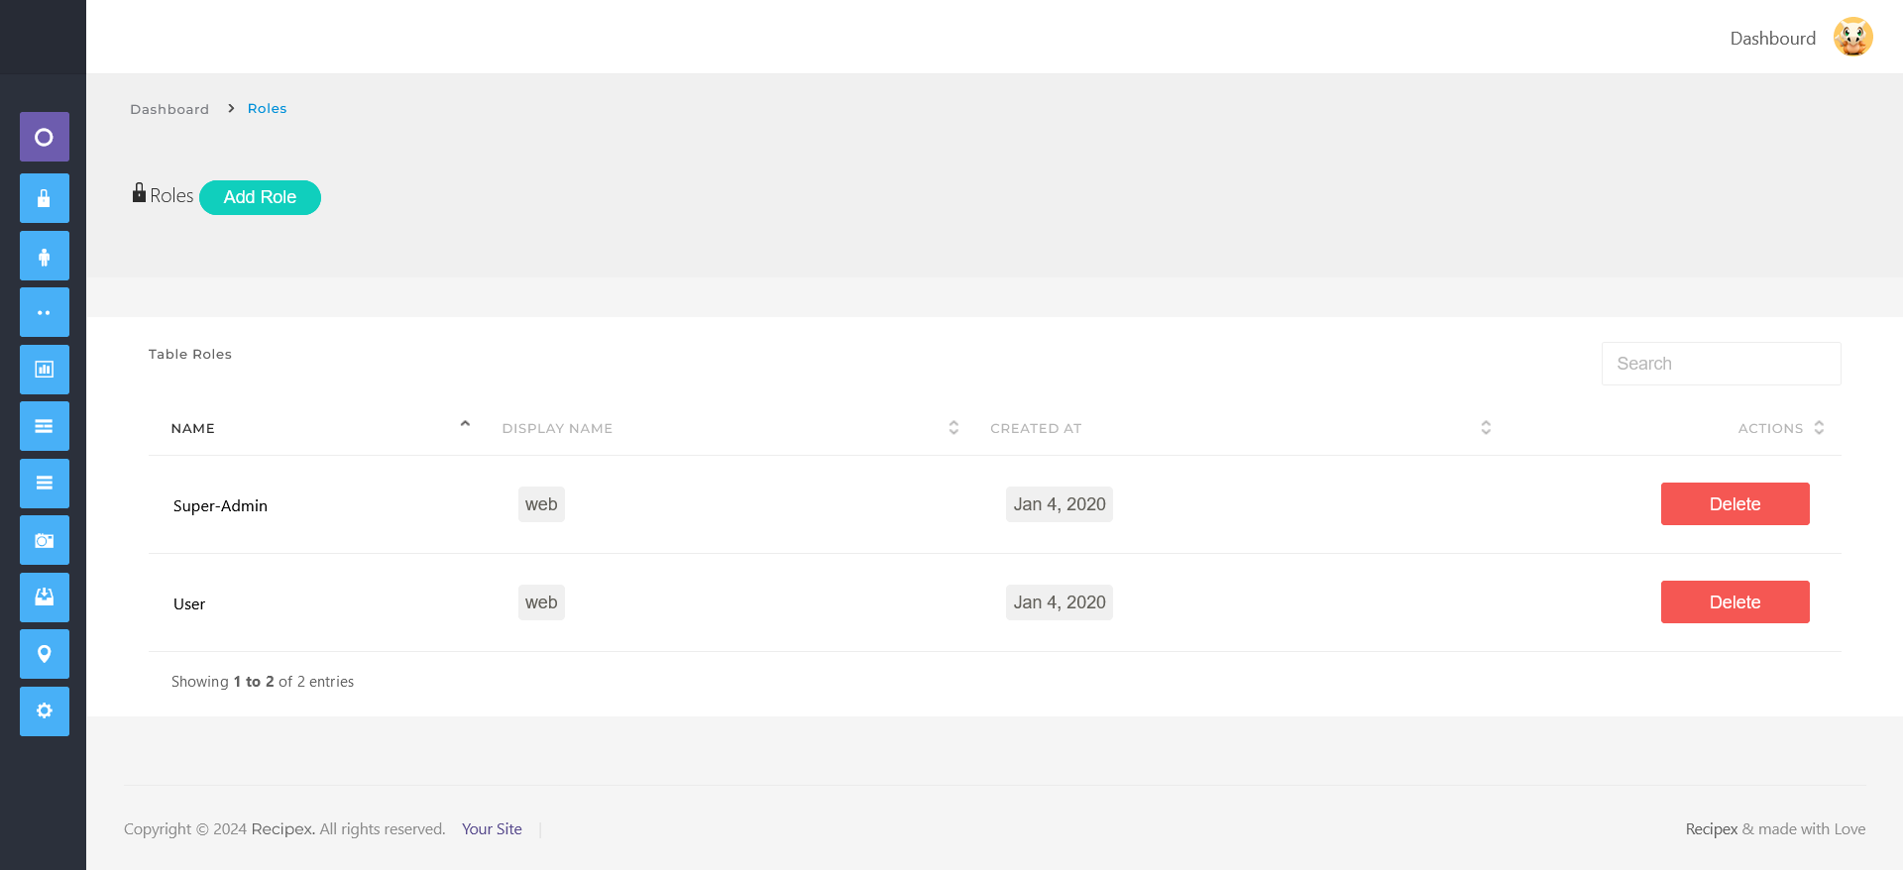
Task: Sort table by Created At column
Action: click(1036, 428)
